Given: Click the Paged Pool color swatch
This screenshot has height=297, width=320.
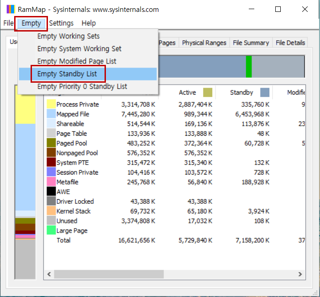Looking at the screenshot, I should pyautogui.click(x=51, y=143).
